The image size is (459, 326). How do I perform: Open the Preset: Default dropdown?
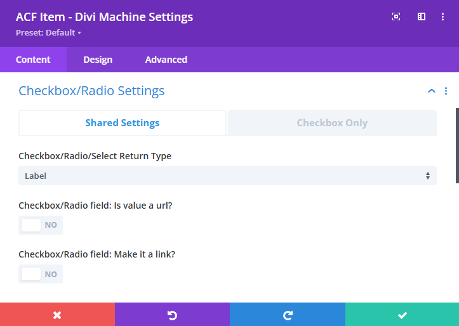coord(48,32)
